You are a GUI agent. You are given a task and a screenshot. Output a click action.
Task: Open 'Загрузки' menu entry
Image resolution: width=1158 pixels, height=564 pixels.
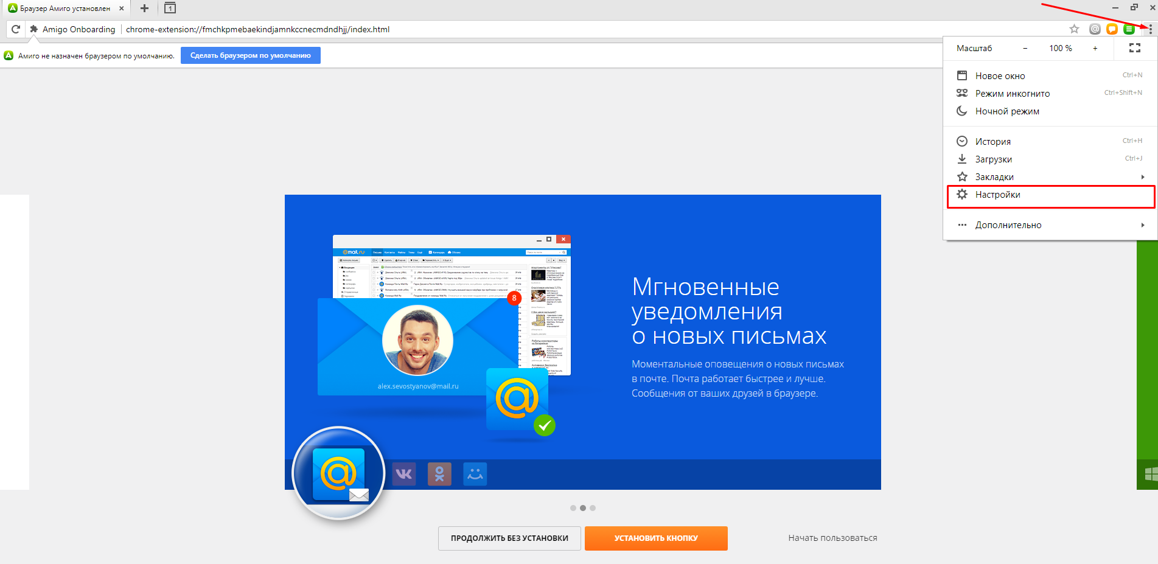click(x=1050, y=159)
